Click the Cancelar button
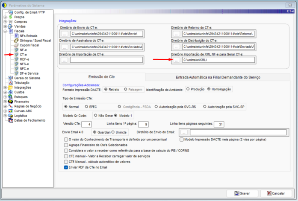The width and height of the screenshot is (298, 201). pos(276,193)
